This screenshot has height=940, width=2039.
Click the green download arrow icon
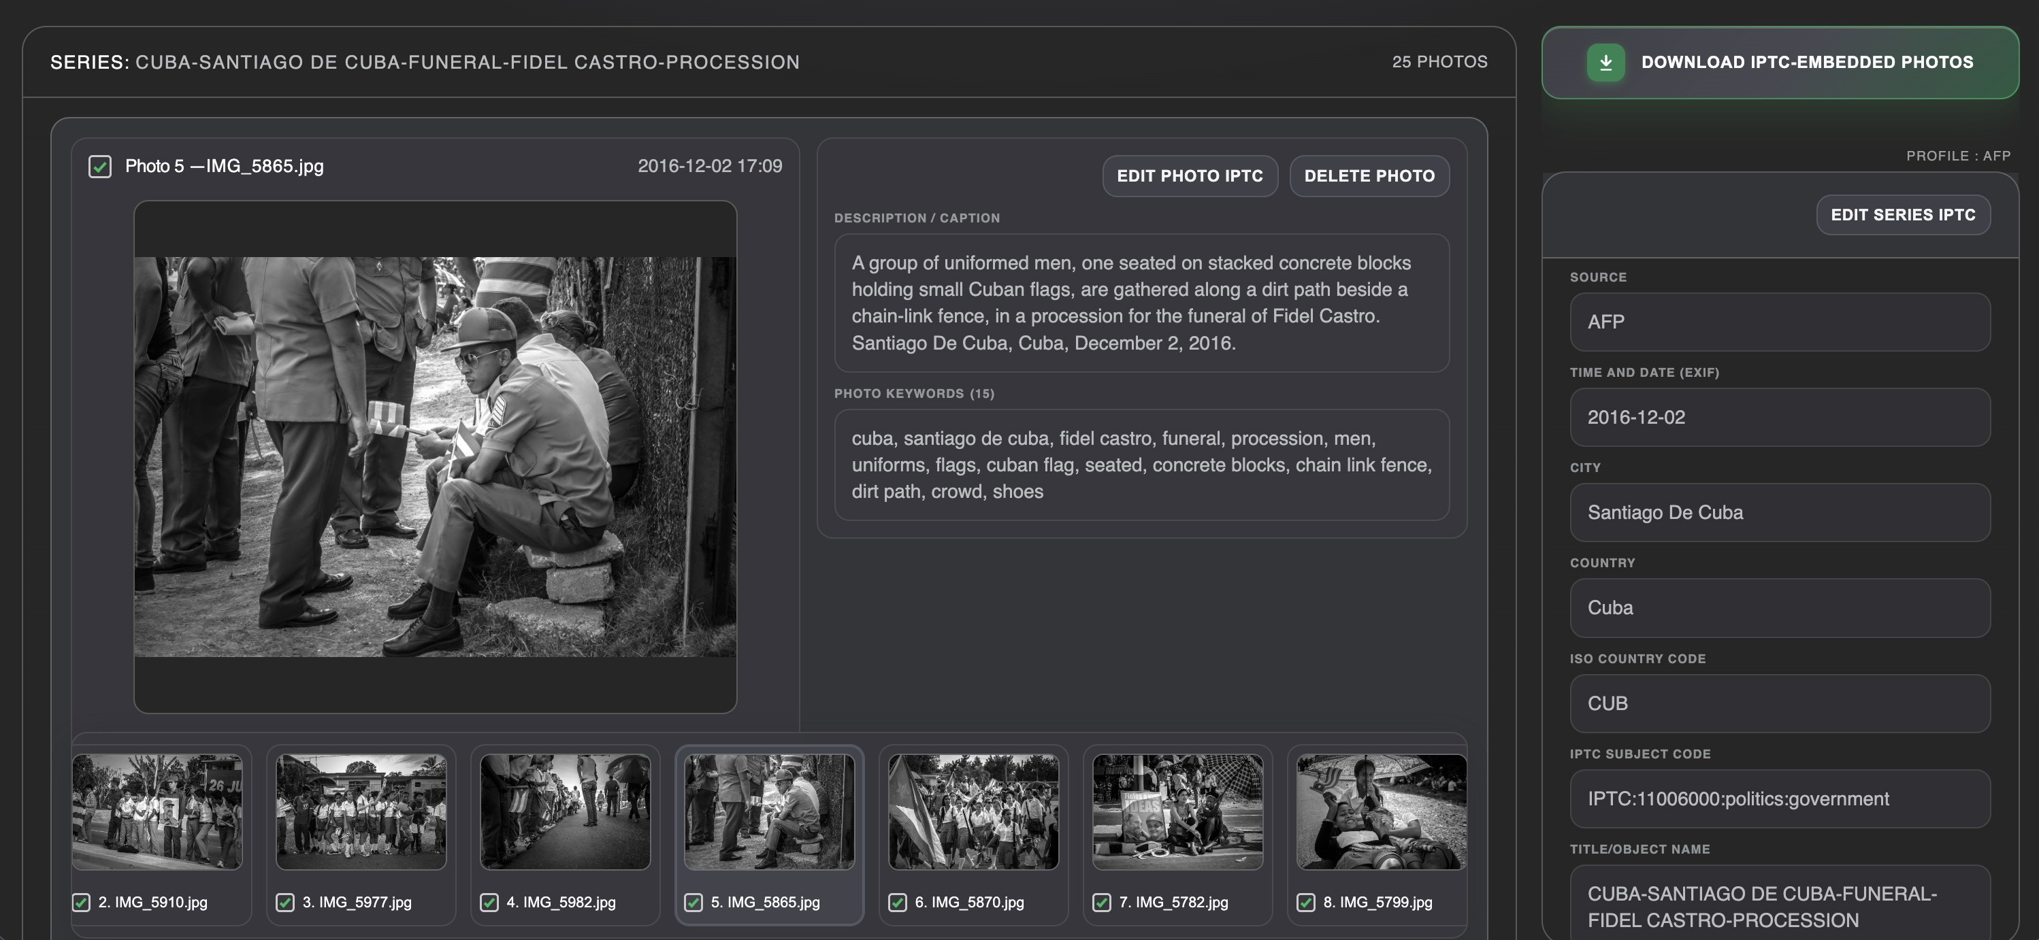click(1605, 63)
